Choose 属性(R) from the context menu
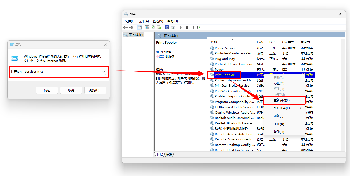 pos(284,124)
